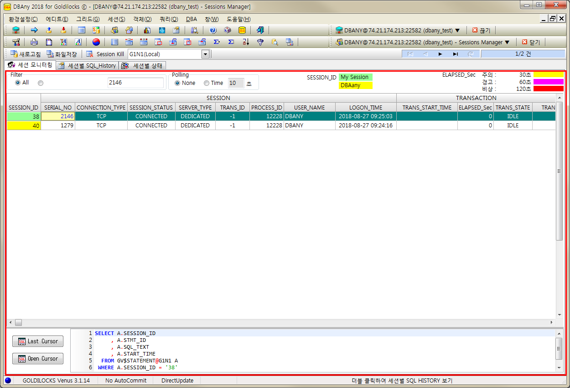Click the yellow DBA cylinder icon
The width and height of the screenshot is (570, 388).
(x=242, y=30)
